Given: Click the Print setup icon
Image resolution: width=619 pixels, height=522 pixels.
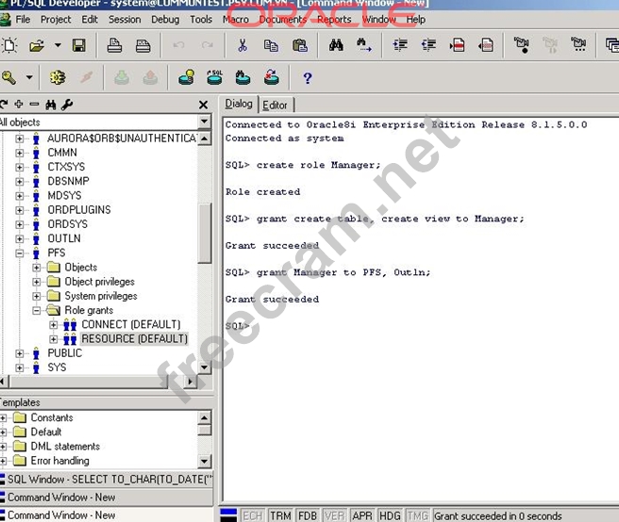Looking at the screenshot, I should click(x=142, y=45).
